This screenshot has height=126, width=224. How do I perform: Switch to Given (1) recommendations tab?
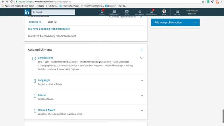52,22
